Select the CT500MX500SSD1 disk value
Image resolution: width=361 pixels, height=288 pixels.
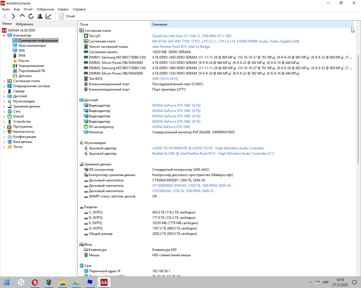179,180
